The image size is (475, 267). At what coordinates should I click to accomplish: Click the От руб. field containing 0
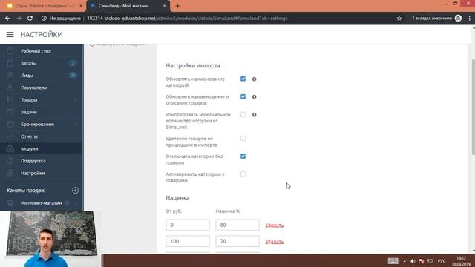point(188,225)
